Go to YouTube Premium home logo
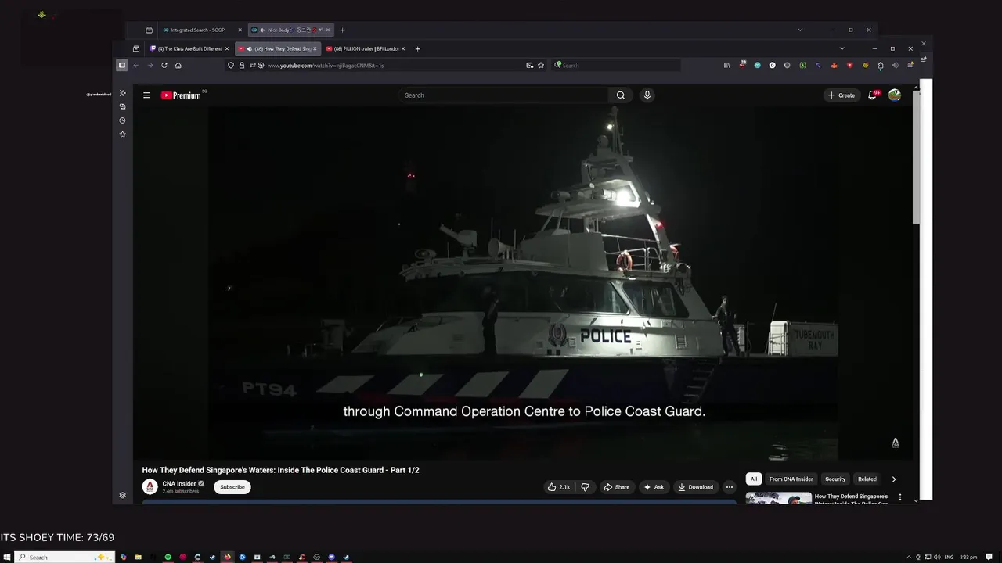The width and height of the screenshot is (1002, 563). (182, 95)
